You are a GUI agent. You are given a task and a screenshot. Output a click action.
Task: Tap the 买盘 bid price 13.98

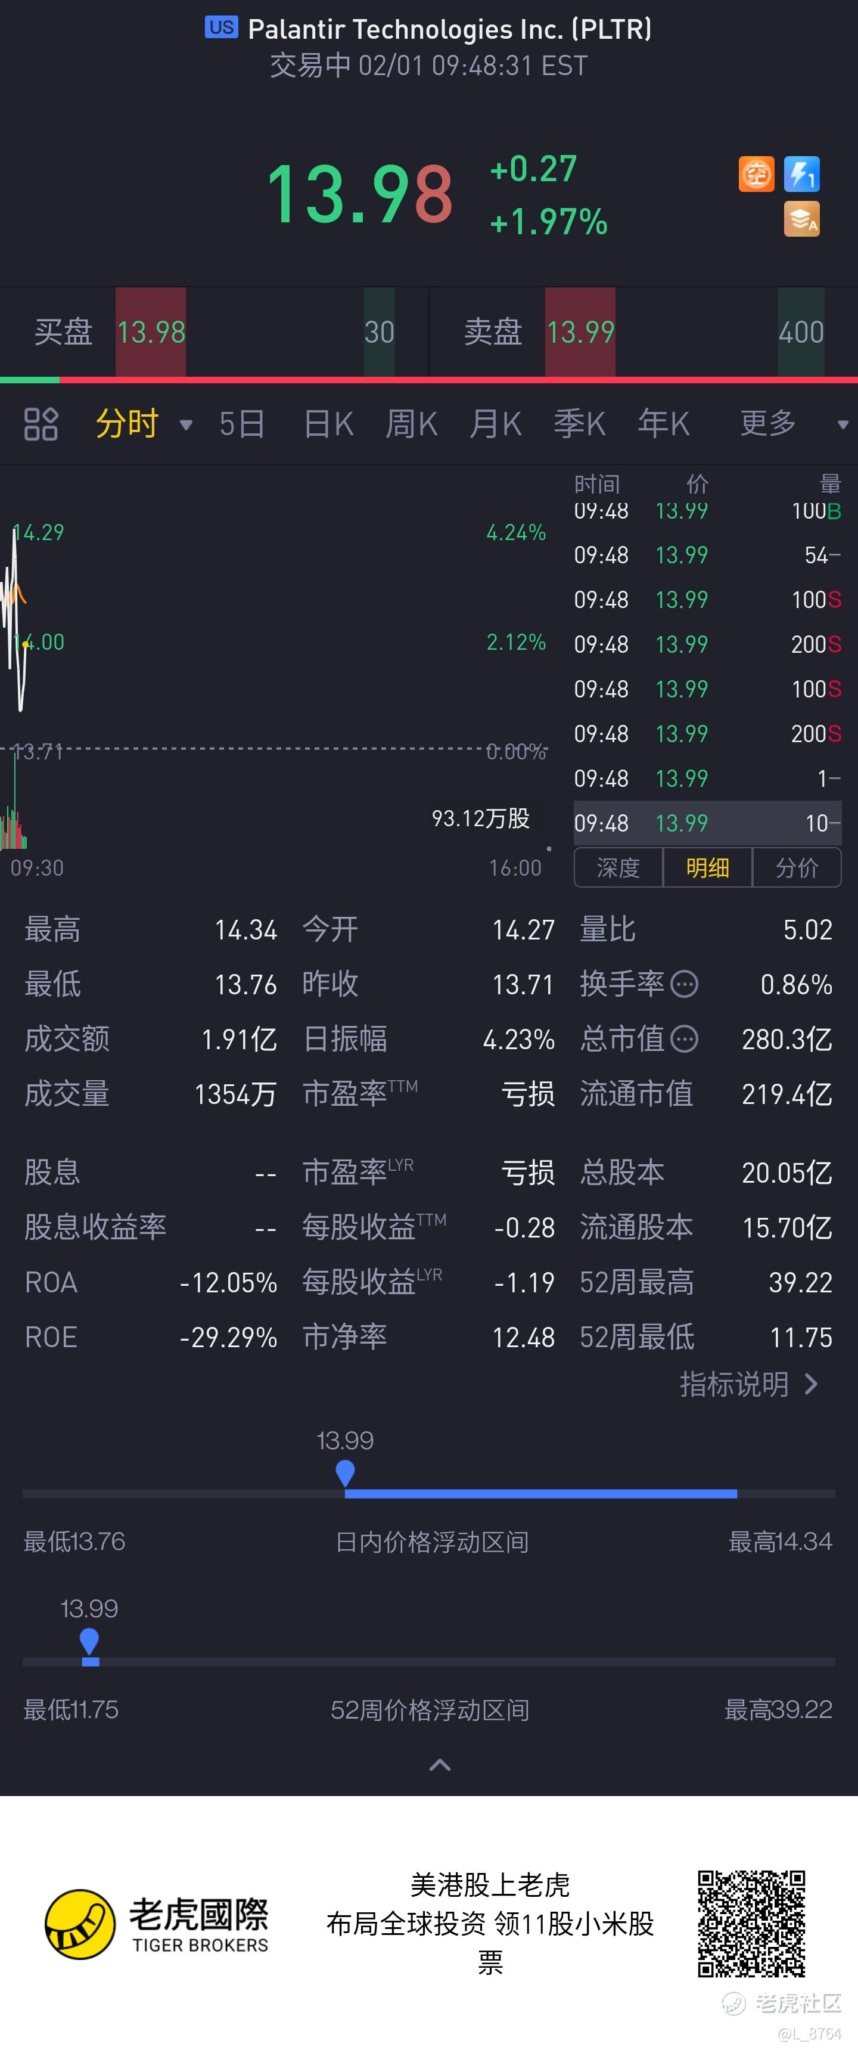click(151, 331)
